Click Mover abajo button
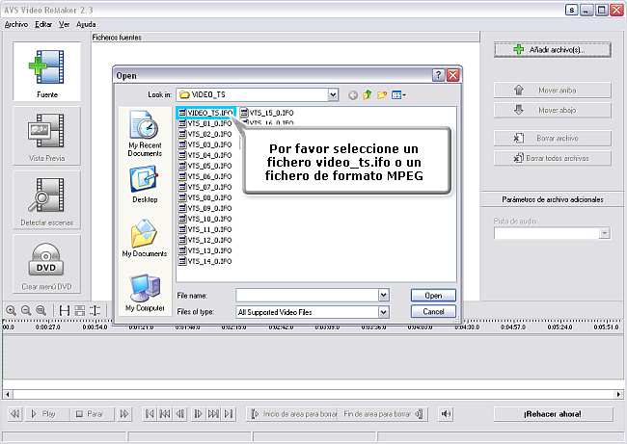The image size is (627, 444). tap(553, 110)
